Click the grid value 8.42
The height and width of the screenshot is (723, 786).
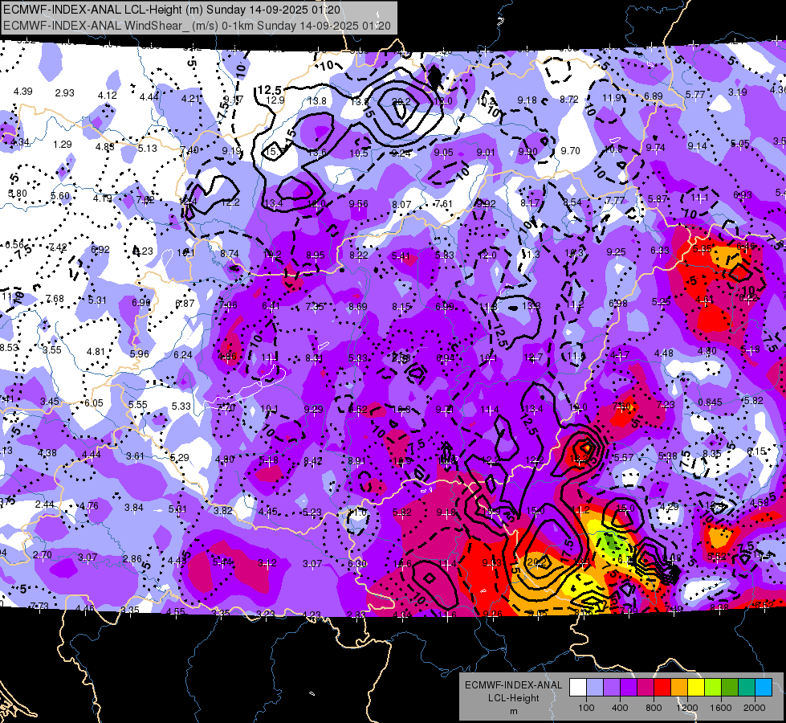[313, 460]
